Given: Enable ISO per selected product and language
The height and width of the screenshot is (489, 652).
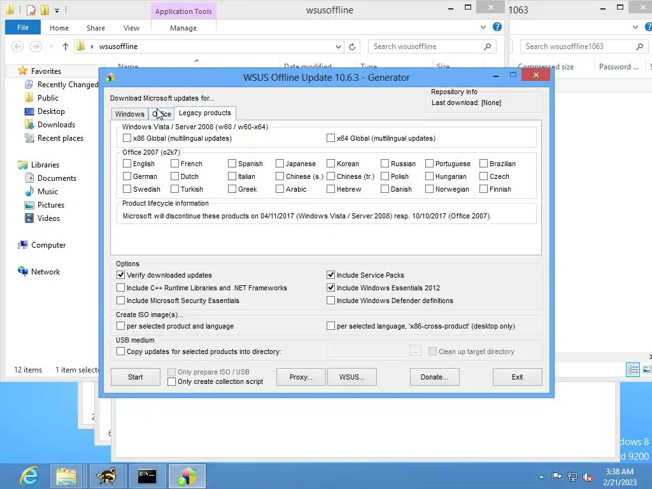Looking at the screenshot, I should [x=120, y=326].
